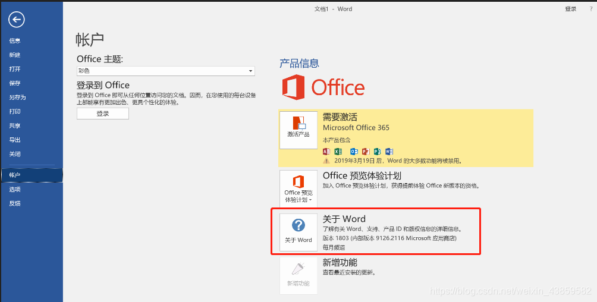The width and height of the screenshot is (597, 302).
Task: Click the PowerPoint app icon
Action: (x=366, y=151)
